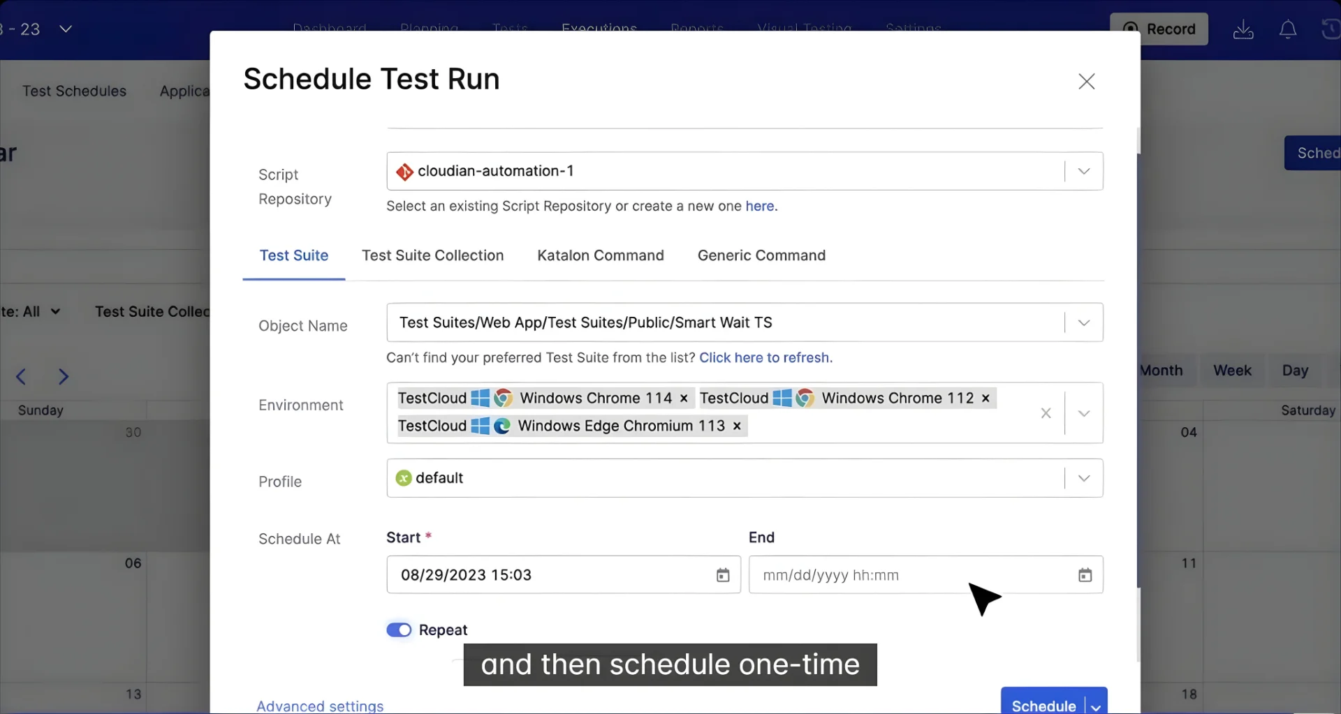The width and height of the screenshot is (1341, 714).
Task: Remove the Windows Edge Chromium 113 tag
Action: coord(737,426)
